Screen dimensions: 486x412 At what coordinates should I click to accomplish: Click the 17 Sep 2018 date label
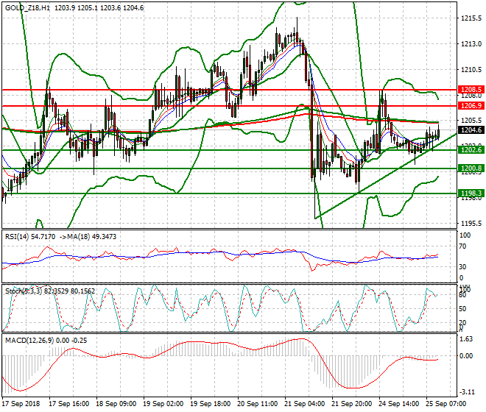point(21,404)
